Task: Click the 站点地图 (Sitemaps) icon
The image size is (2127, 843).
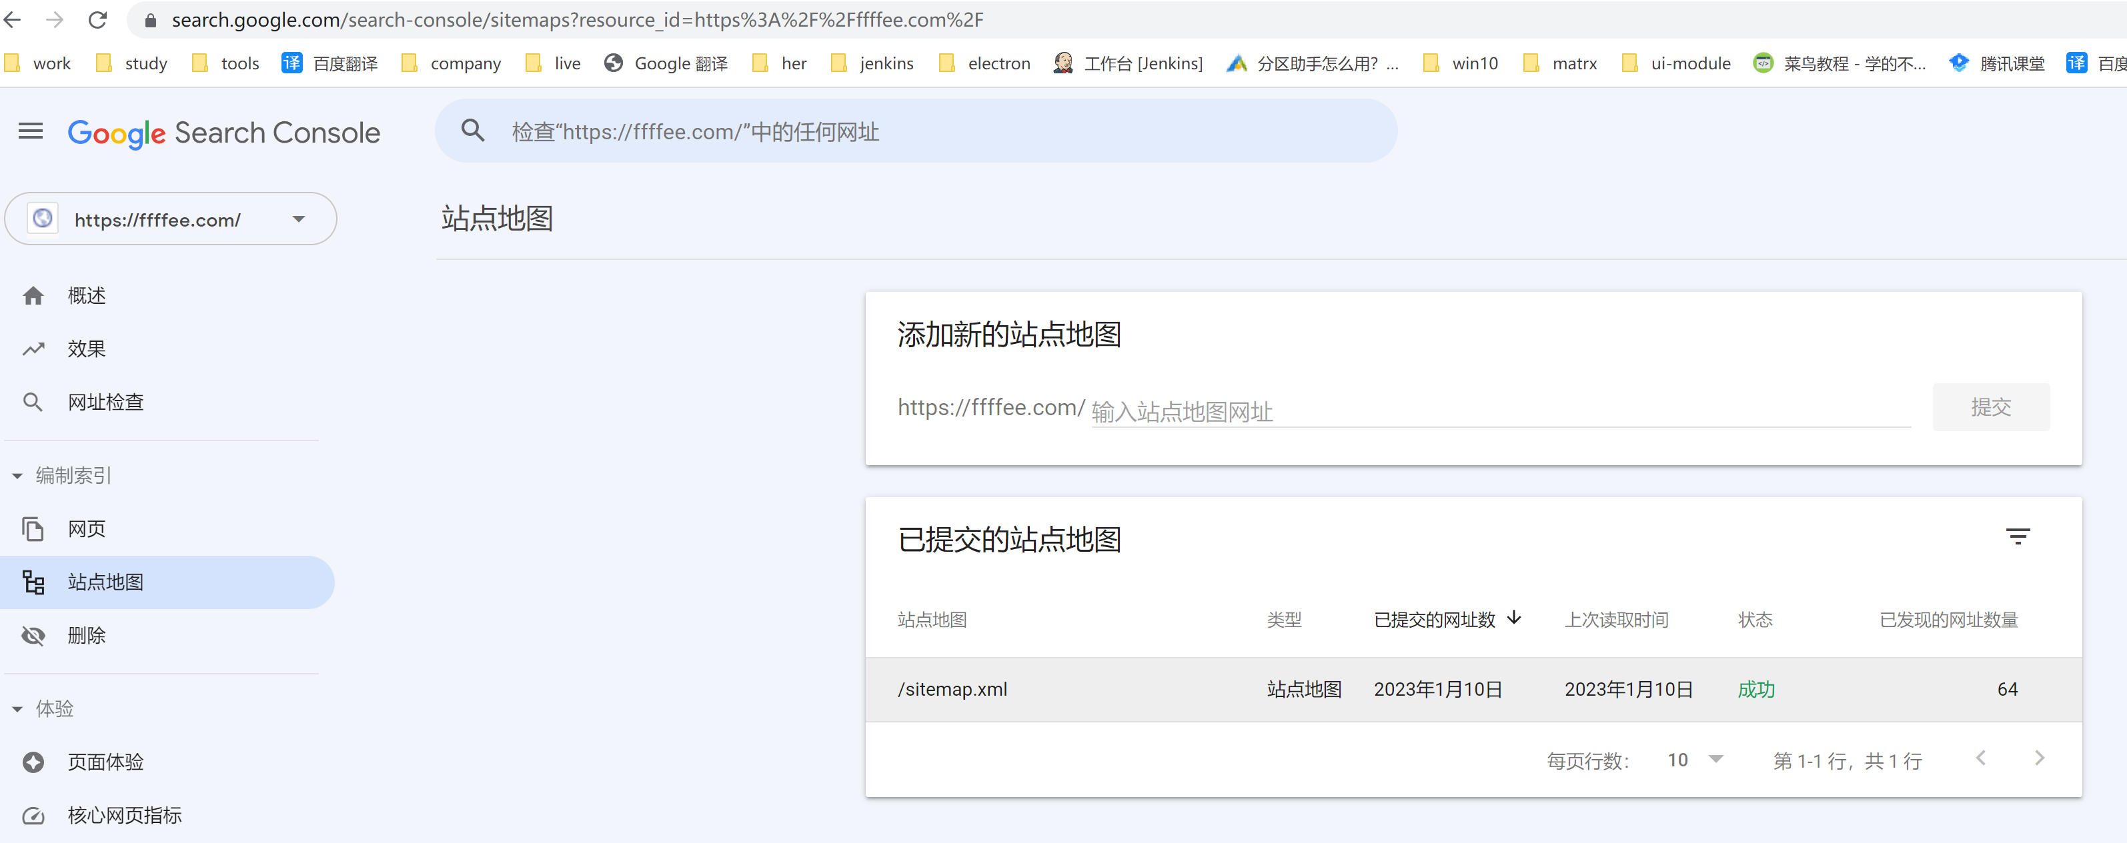Action: [x=35, y=580]
